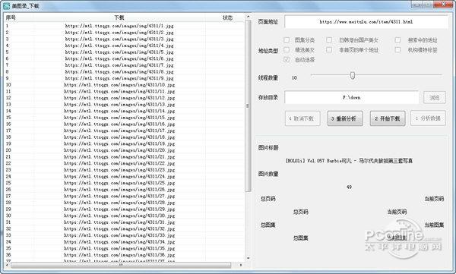The image size is (456, 274).
Task: Select row 7 URL ending 4311/7.jpg
Action: tap(119, 65)
